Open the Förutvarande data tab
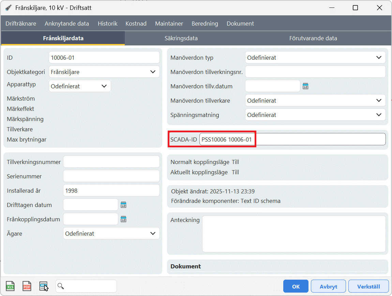The width and height of the screenshot is (392, 296). pos(313,38)
